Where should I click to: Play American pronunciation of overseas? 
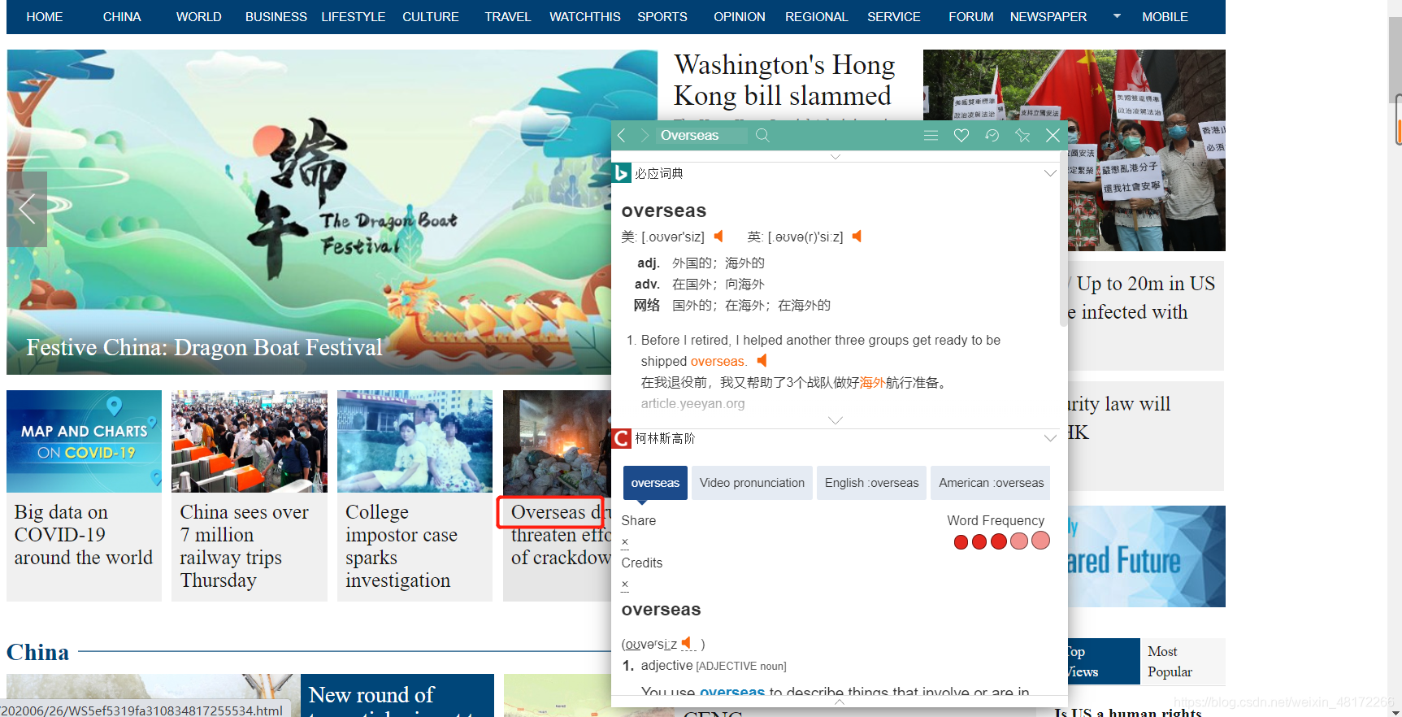tap(718, 237)
